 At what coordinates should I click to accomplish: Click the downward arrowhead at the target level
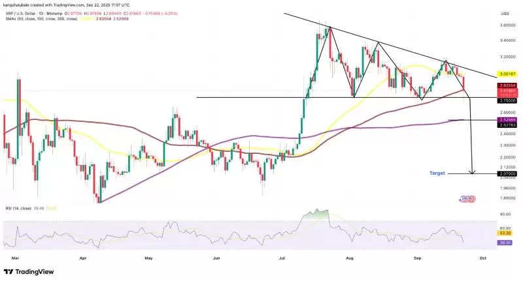tap(472, 172)
